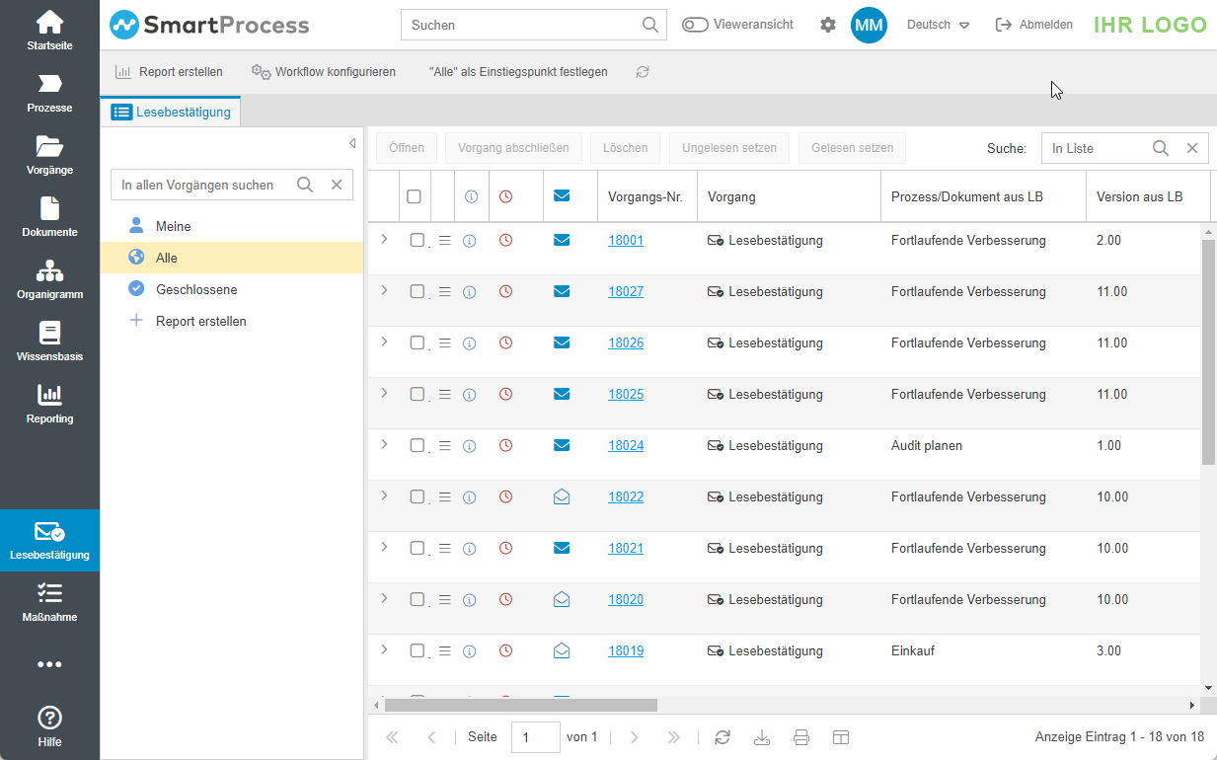
Task: Check the select-all checkbox in table header
Action: 414,196
